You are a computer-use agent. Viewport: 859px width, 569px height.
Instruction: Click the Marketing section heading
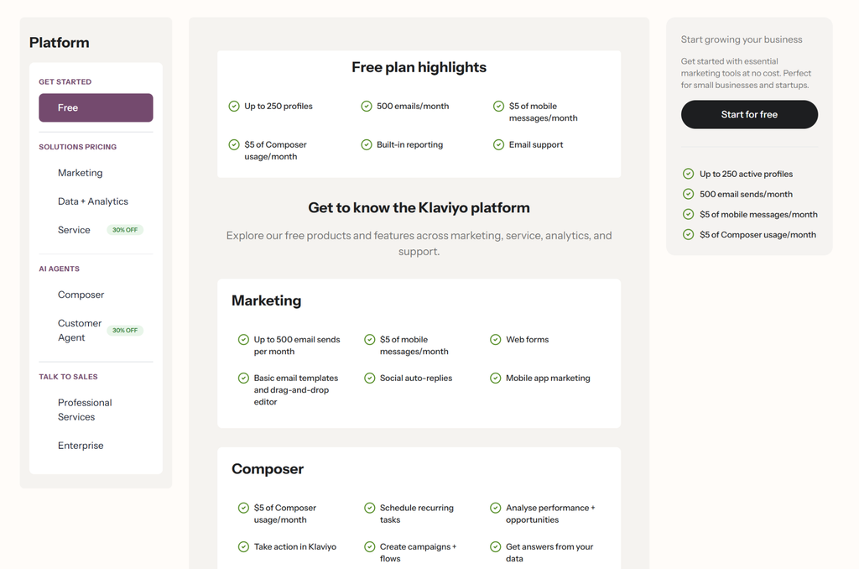[x=266, y=300]
